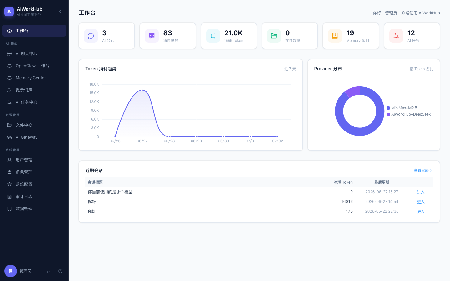Click the Memory 条目 book icon
The width and height of the screenshot is (450, 281).
(x=335, y=36)
